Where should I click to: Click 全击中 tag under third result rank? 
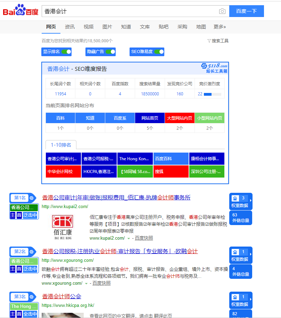point(30,314)
